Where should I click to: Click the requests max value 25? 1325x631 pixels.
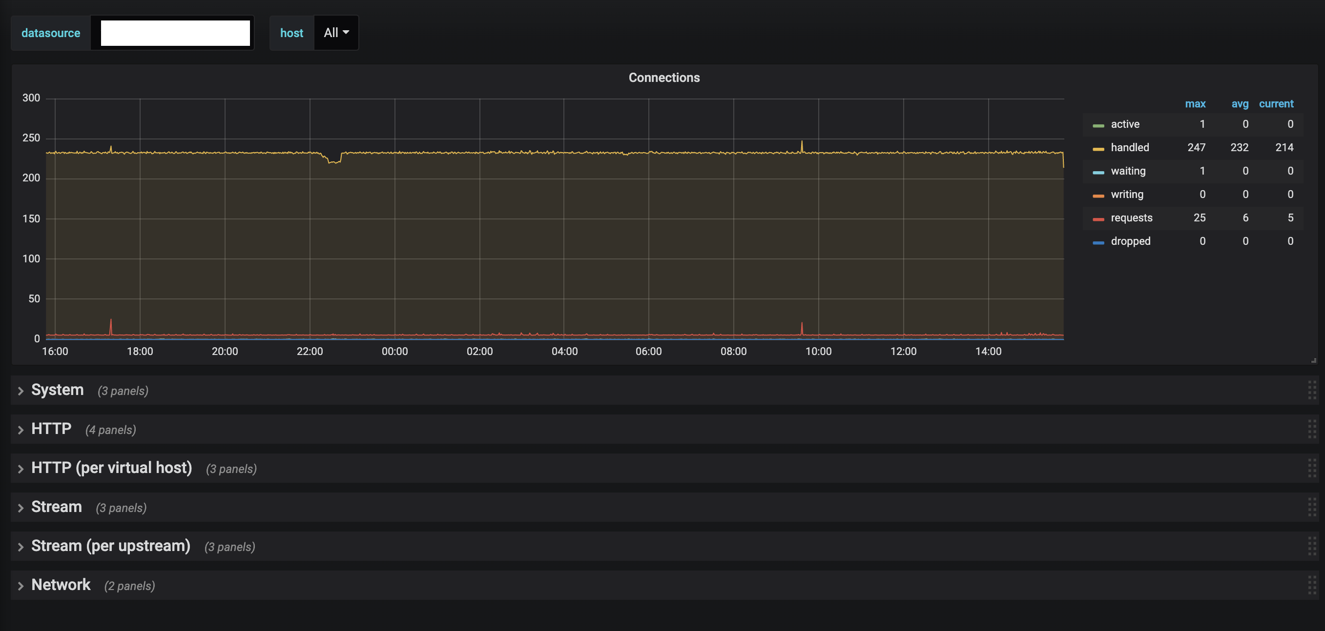pos(1200,218)
